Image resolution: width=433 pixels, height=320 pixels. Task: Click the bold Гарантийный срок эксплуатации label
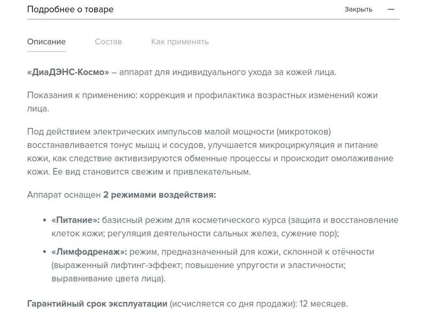97,304
